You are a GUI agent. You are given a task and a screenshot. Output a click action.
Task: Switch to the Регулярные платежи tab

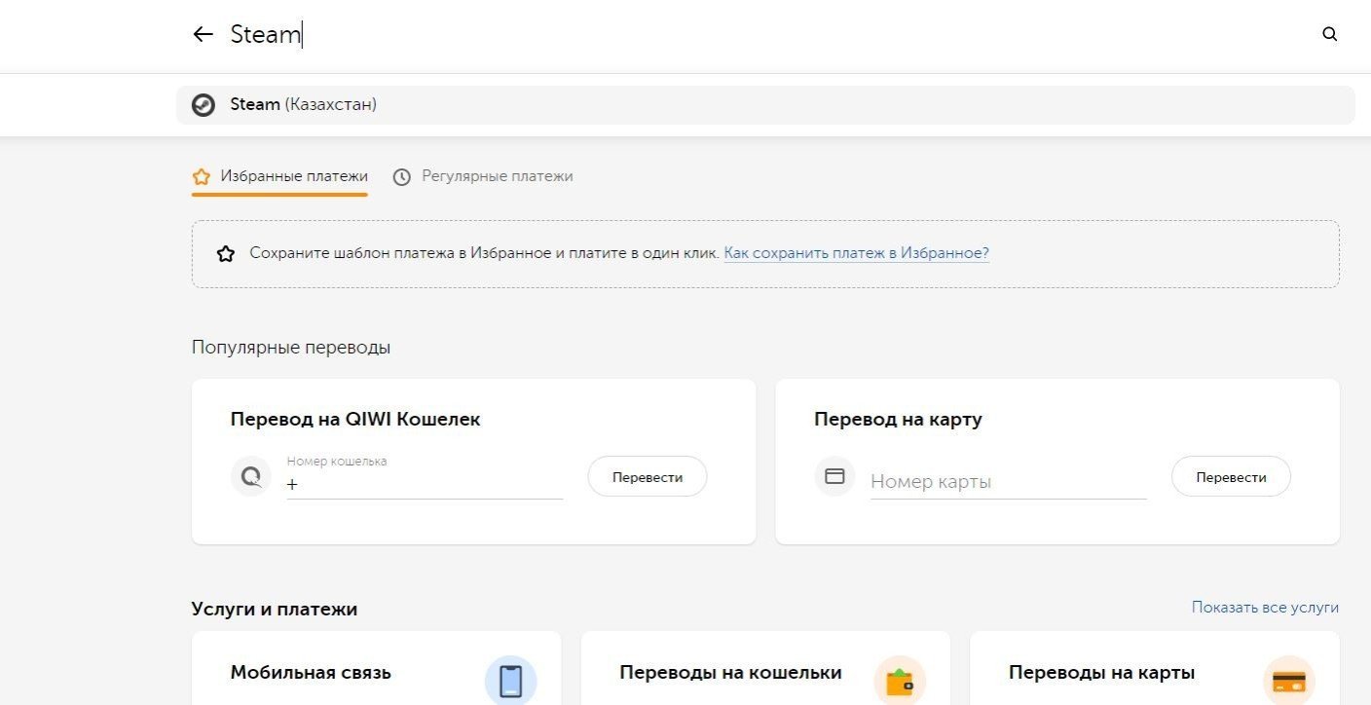(x=483, y=177)
